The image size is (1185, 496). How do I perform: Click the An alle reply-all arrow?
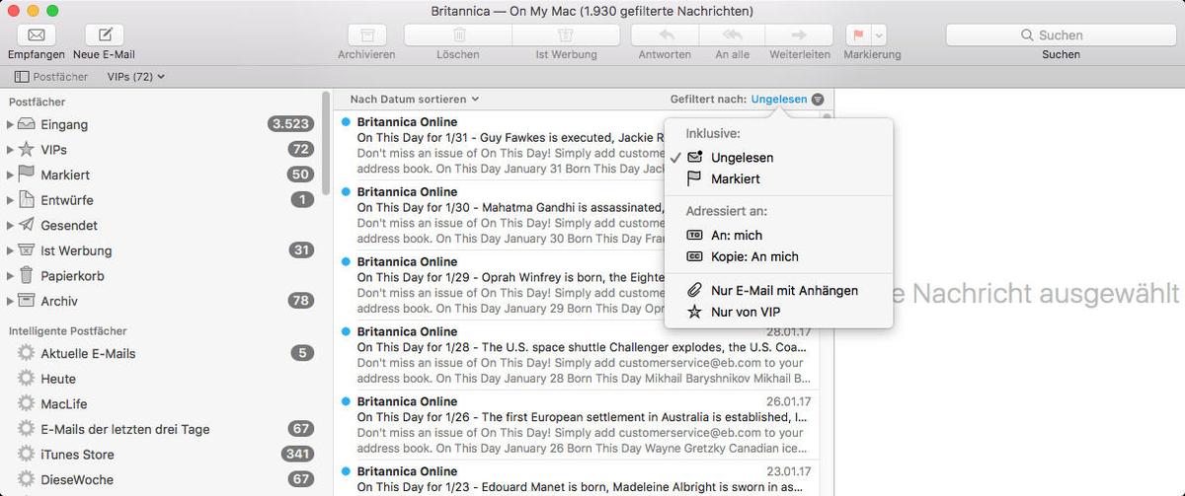click(x=732, y=35)
